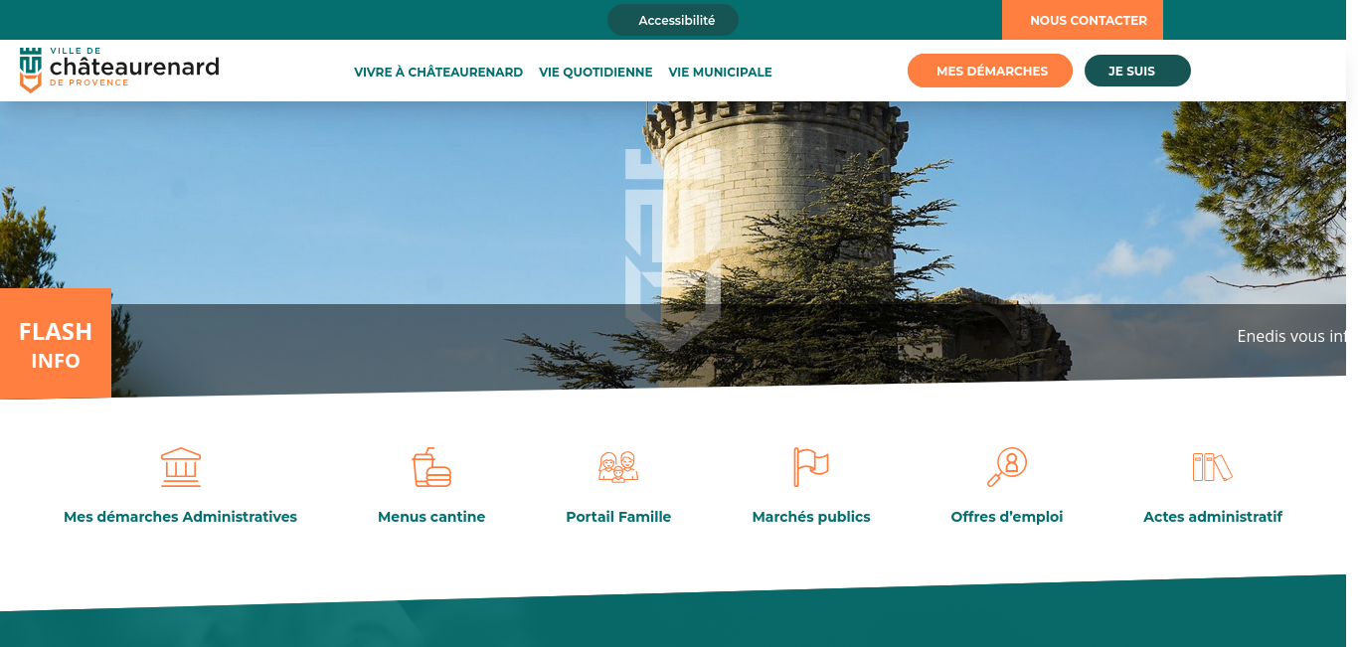Go to Portail Famille
Screen dimensions: 1358x647
pos(618,517)
